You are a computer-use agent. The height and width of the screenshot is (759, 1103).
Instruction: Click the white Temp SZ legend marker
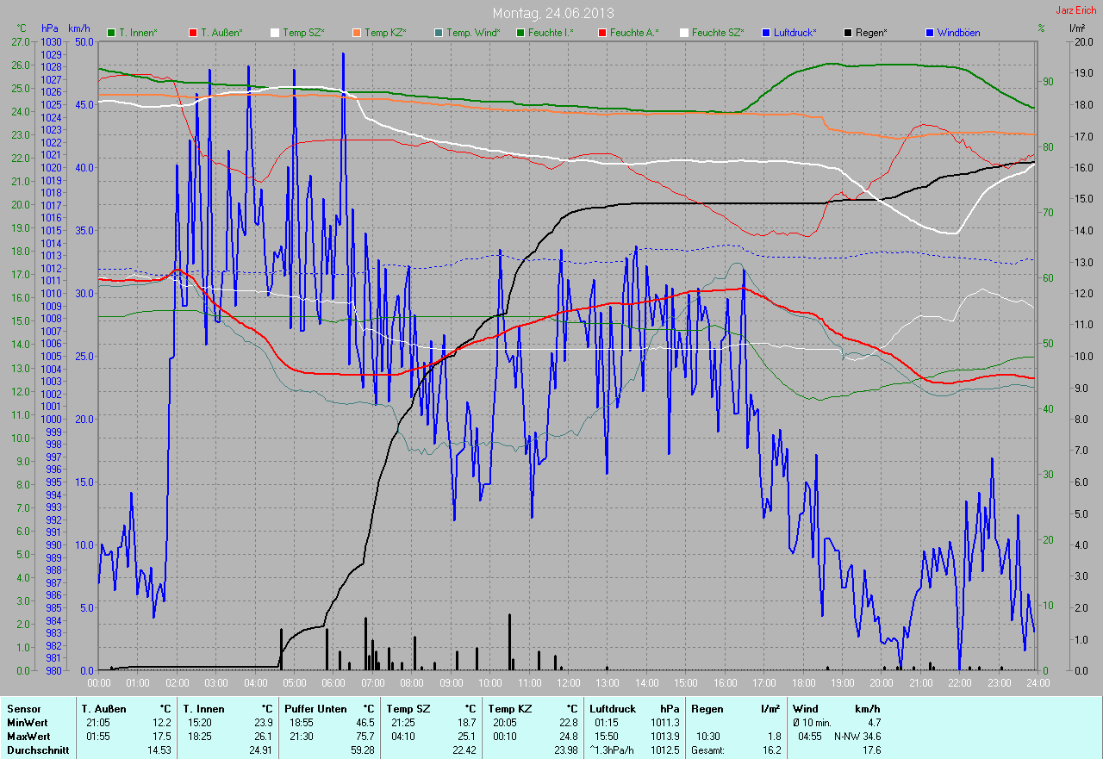[x=275, y=33]
